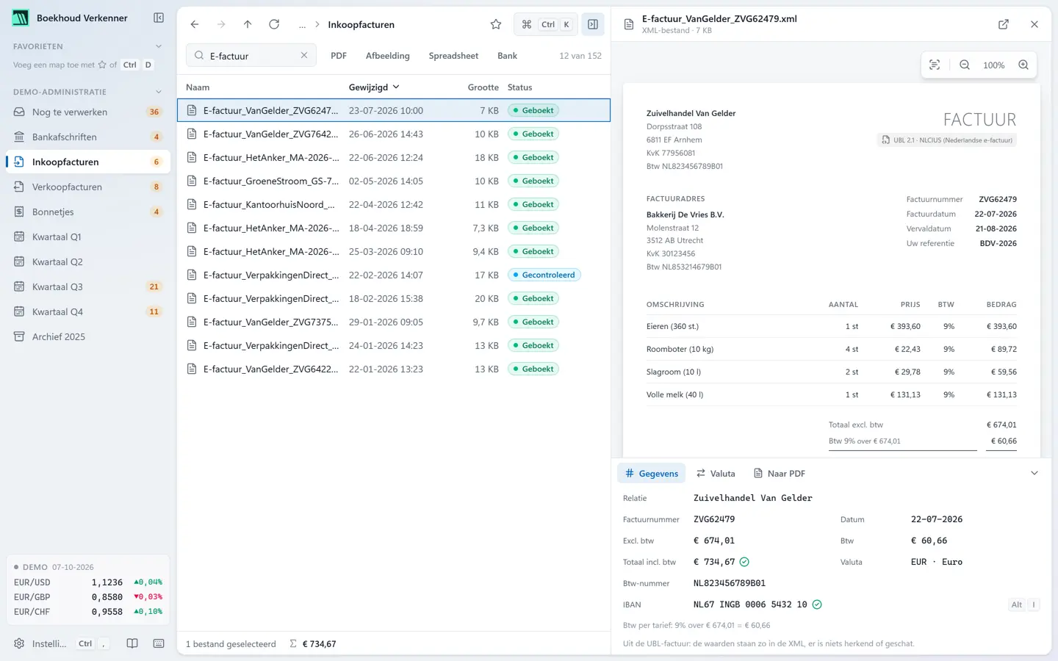Image resolution: width=1058 pixels, height=661 pixels.
Task: Select E-factuur_GroeneStroom file row
Action: click(394, 181)
